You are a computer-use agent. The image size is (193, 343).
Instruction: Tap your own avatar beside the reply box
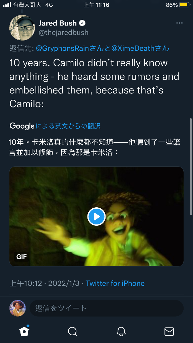coord(17,308)
